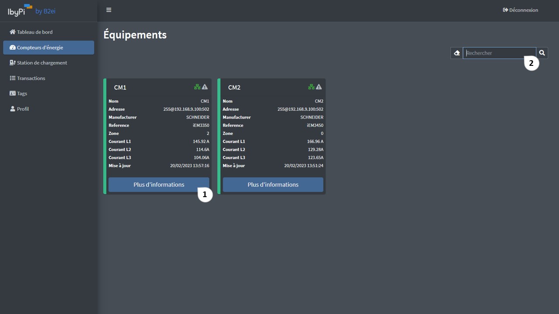Image resolution: width=559 pixels, height=314 pixels.
Task: Click CM1 update time 20/02/2023 13:57:16
Action: 190,166
